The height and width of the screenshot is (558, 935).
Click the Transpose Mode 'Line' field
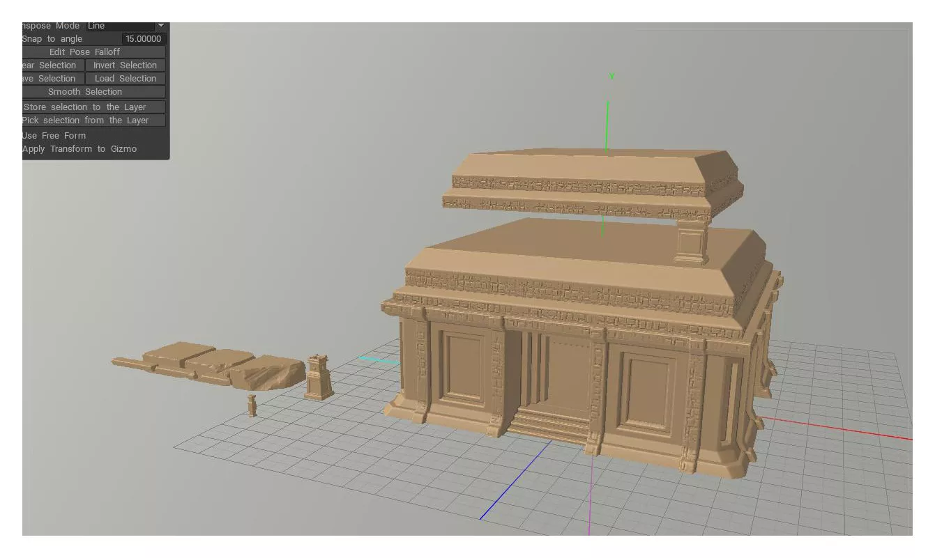point(120,26)
